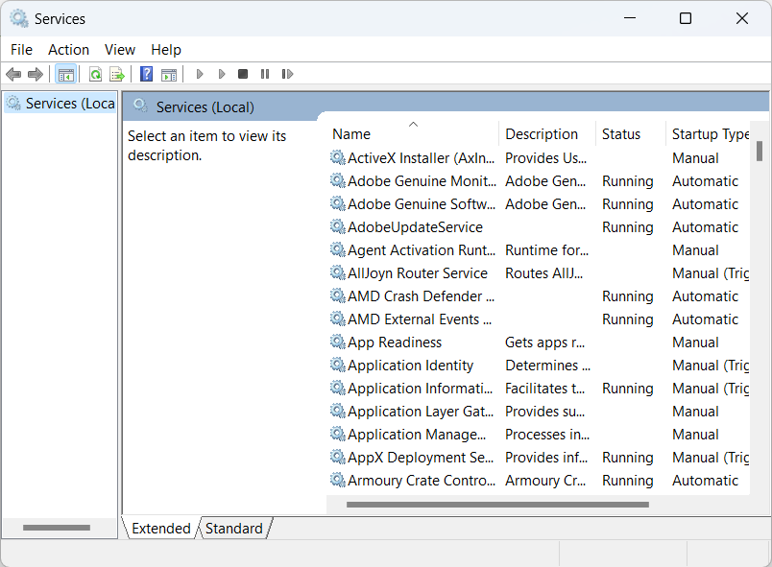The width and height of the screenshot is (772, 567).
Task: Select AMD External Events service name
Action: point(420,319)
